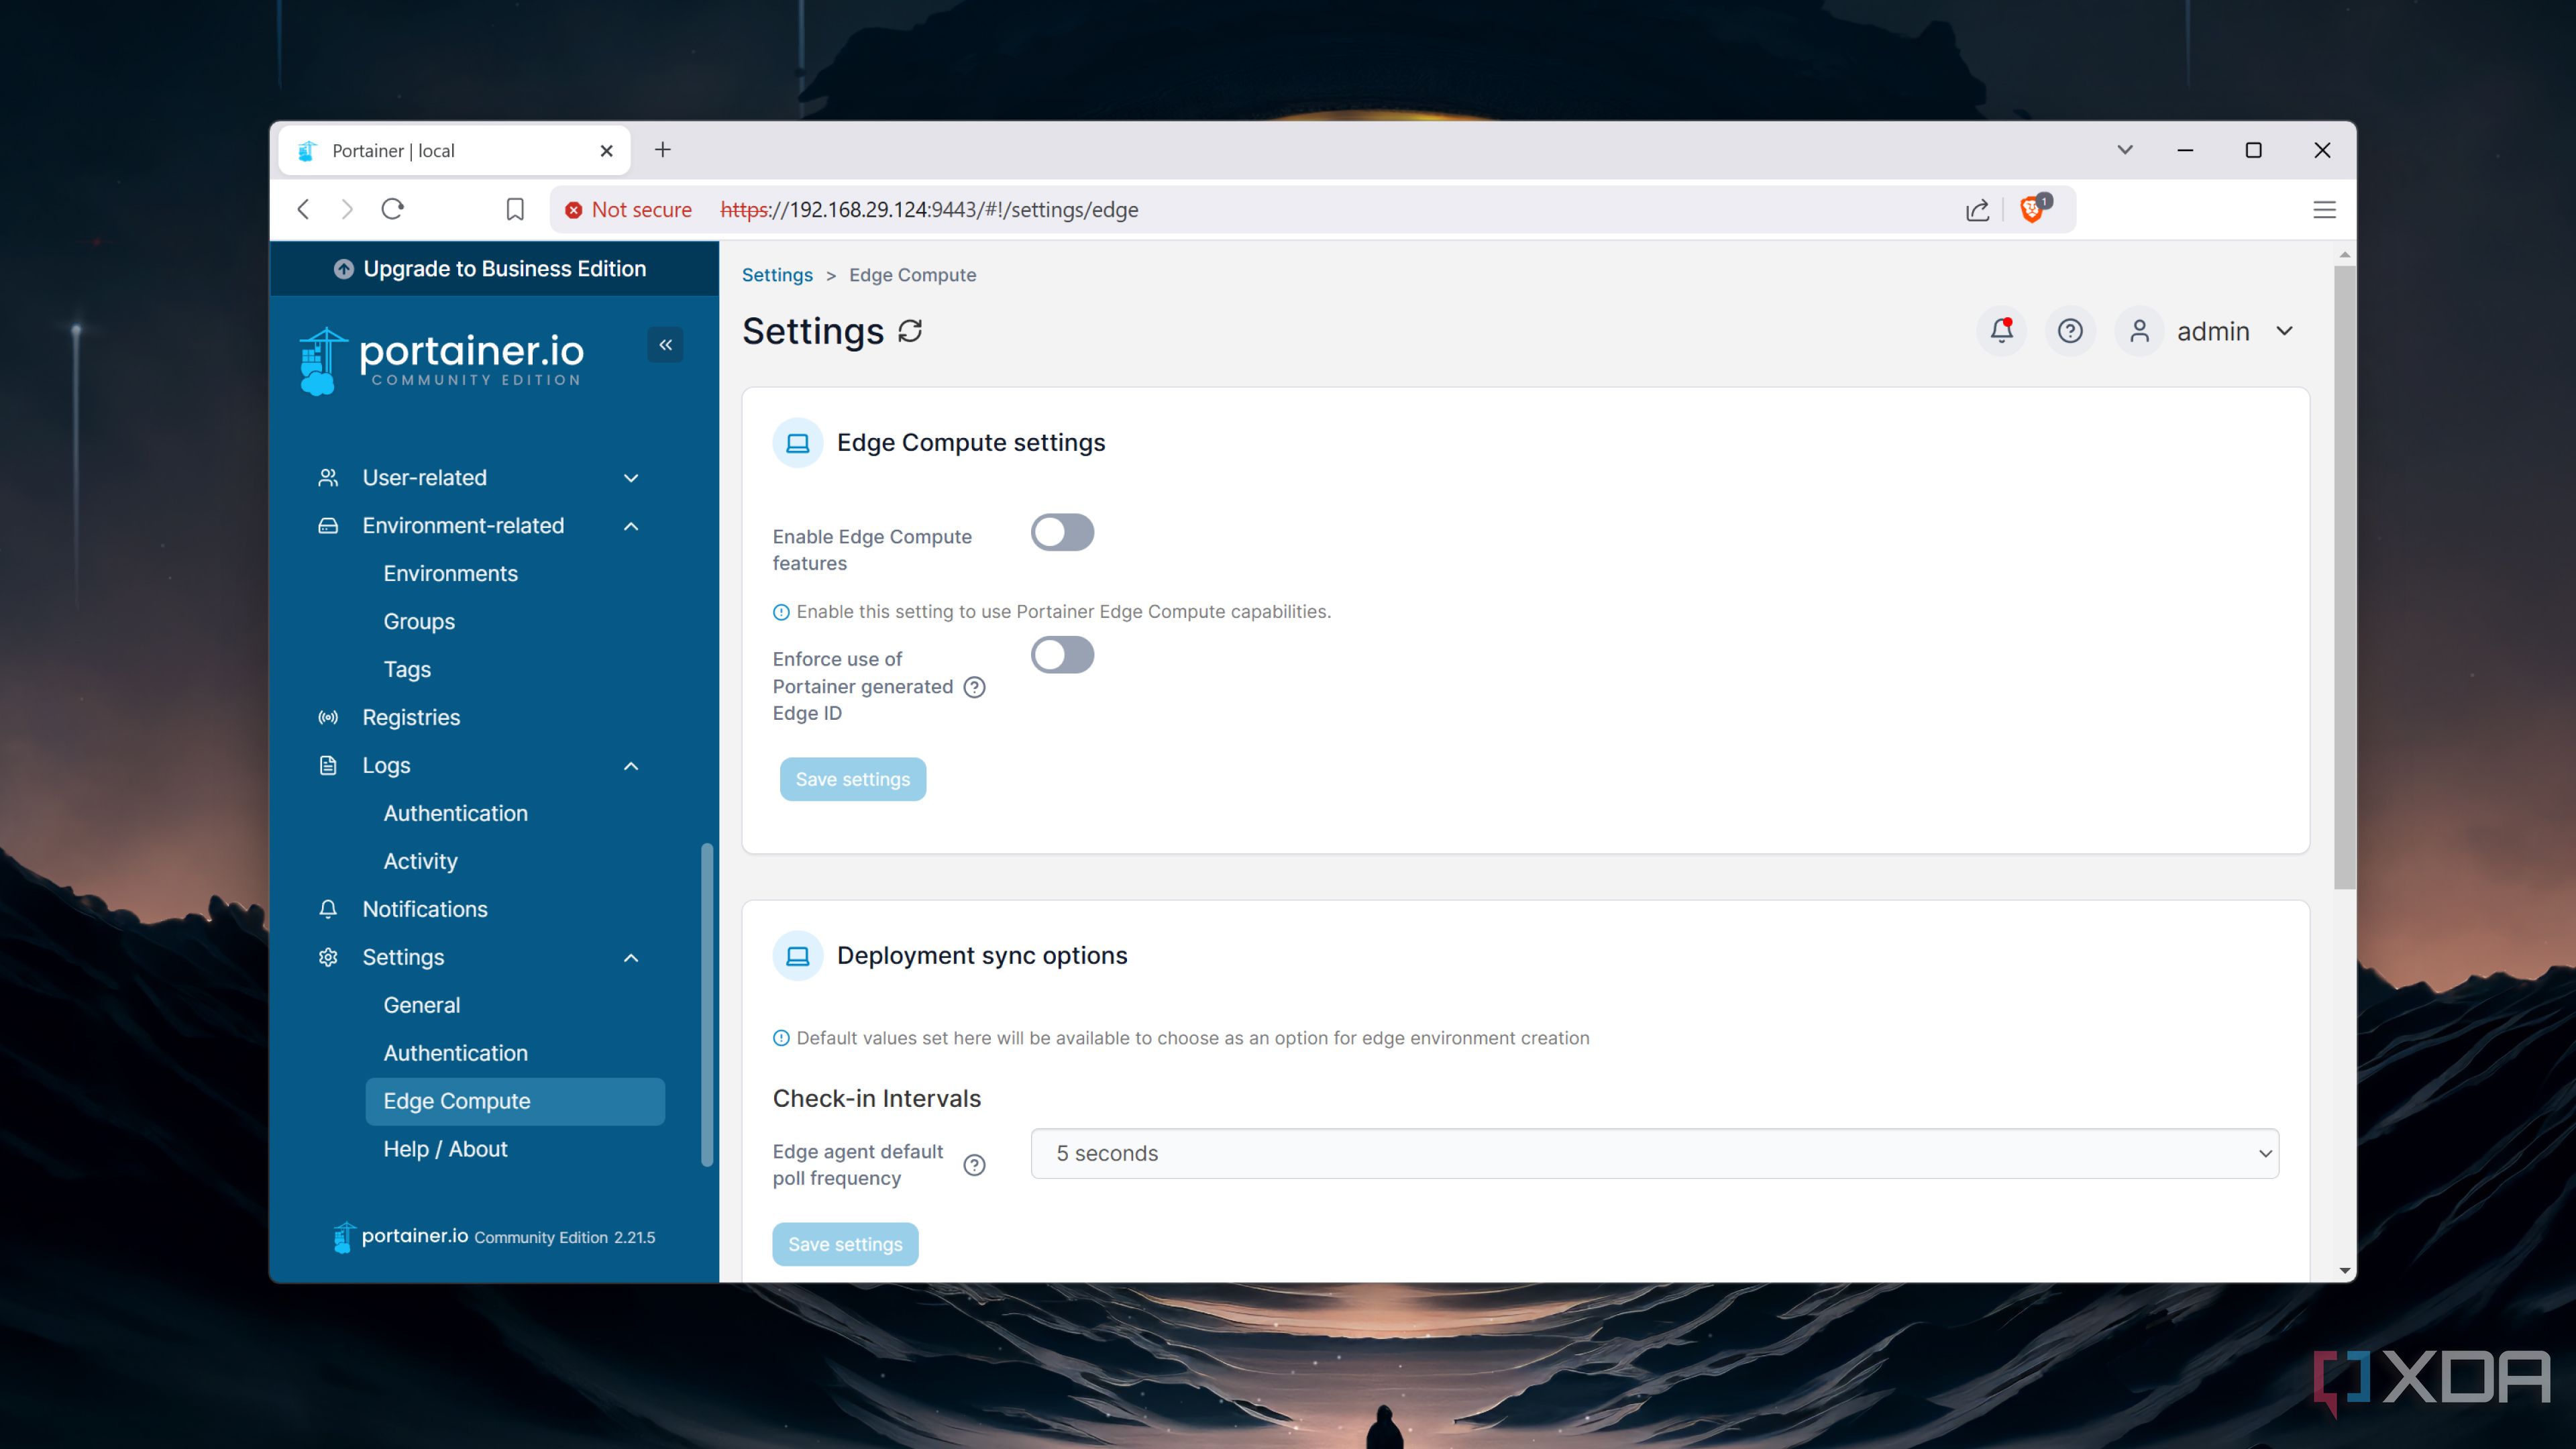Open the browser tab search chevron
This screenshot has width=2576, height=1449.
2125,150
